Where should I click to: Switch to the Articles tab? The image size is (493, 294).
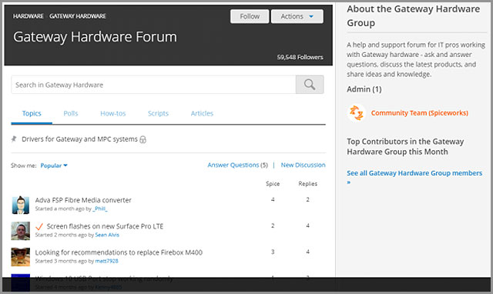pos(202,113)
